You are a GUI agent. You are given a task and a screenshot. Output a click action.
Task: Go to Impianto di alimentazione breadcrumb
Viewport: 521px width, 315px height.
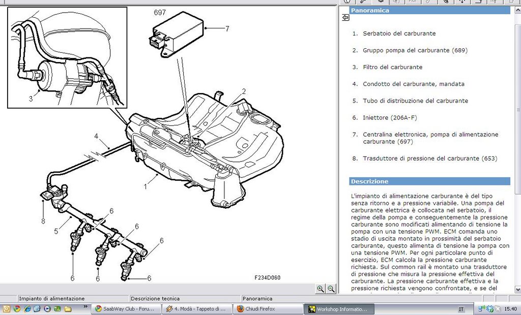point(52,298)
